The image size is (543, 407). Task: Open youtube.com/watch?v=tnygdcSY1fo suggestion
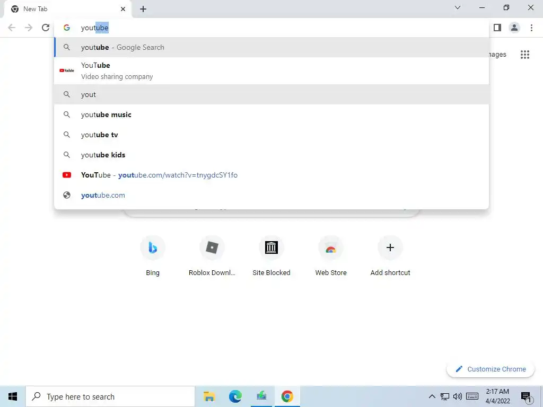(271, 175)
